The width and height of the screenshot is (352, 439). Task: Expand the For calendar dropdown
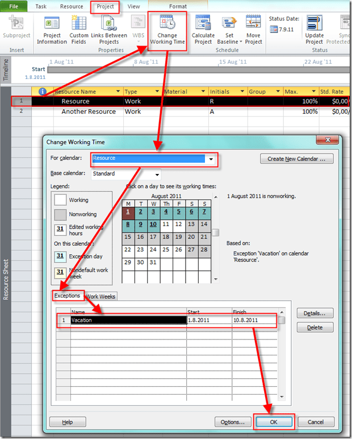(211, 160)
